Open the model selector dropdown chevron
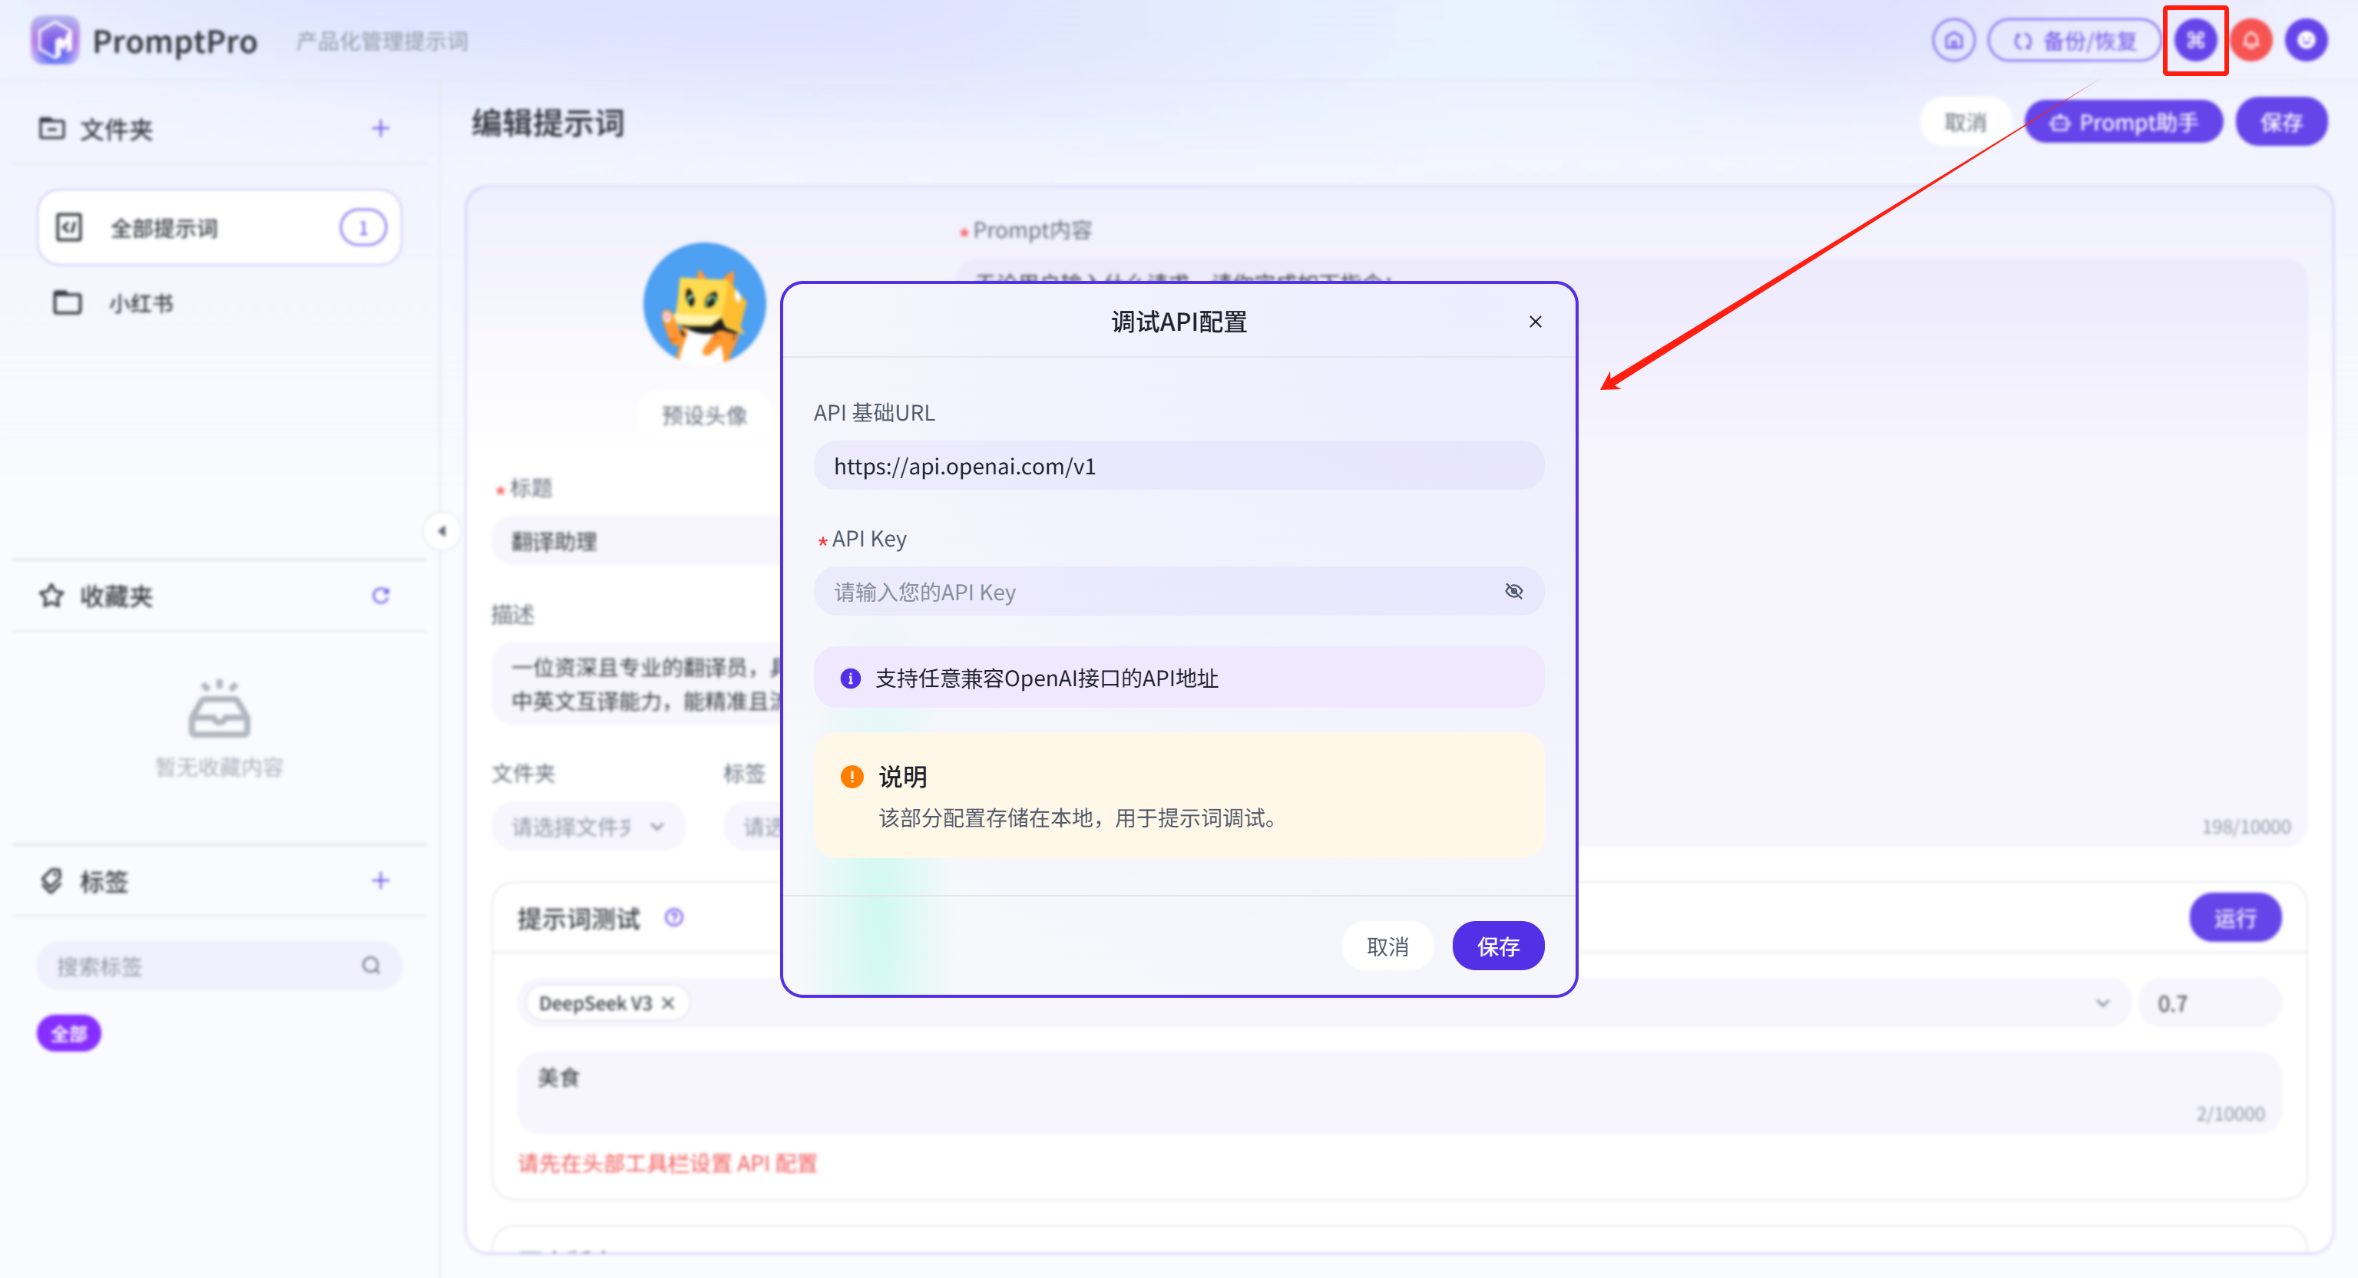 pos(2102,1003)
